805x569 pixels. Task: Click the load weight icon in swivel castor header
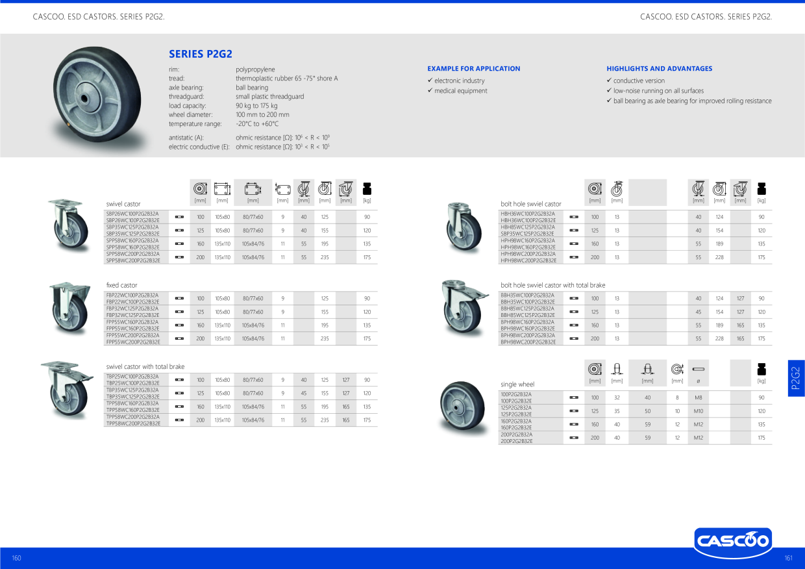[x=367, y=188]
